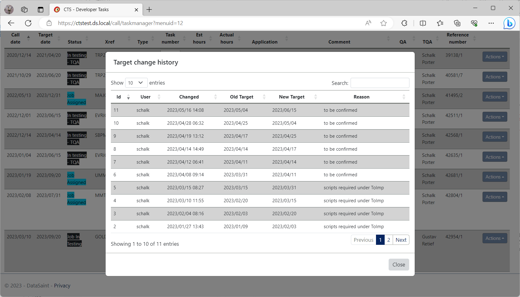Open Actions menu for reference 42681/1
The image size is (520, 297).
point(495,177)
